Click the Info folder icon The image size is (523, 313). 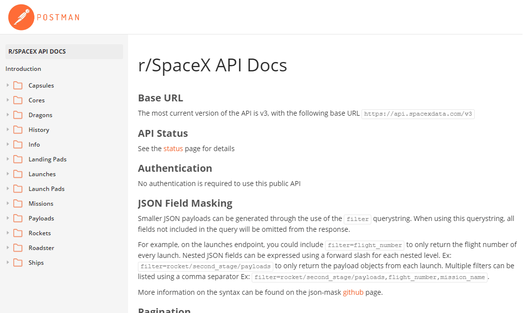coord(18,145)
